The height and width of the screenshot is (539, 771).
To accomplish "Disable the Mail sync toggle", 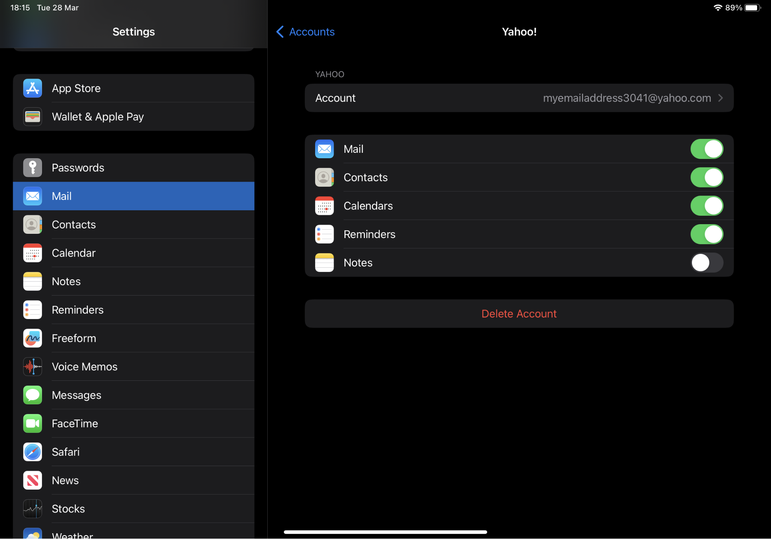I will coord(707,149).
